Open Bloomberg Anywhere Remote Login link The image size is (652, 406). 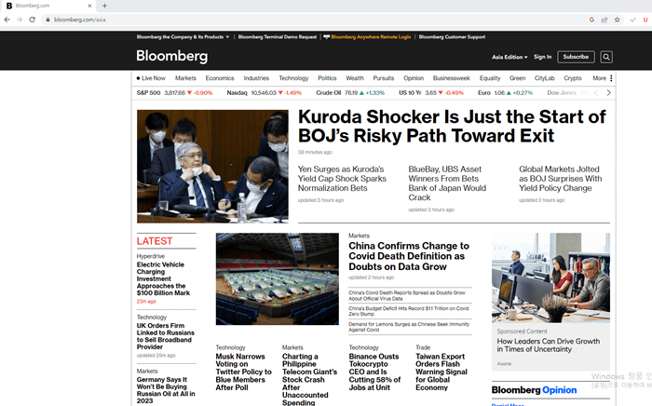click(367, 37)
